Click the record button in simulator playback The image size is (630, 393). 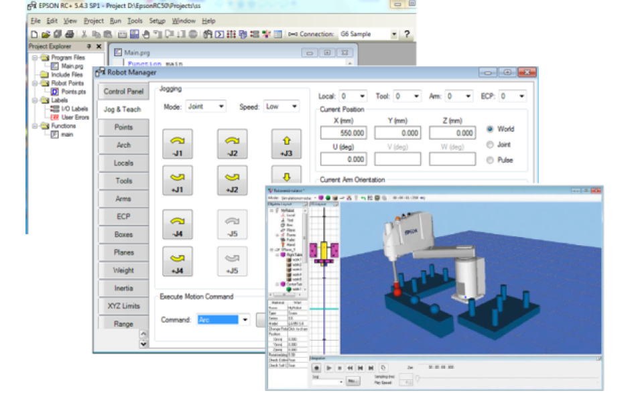tap(316, 368)
